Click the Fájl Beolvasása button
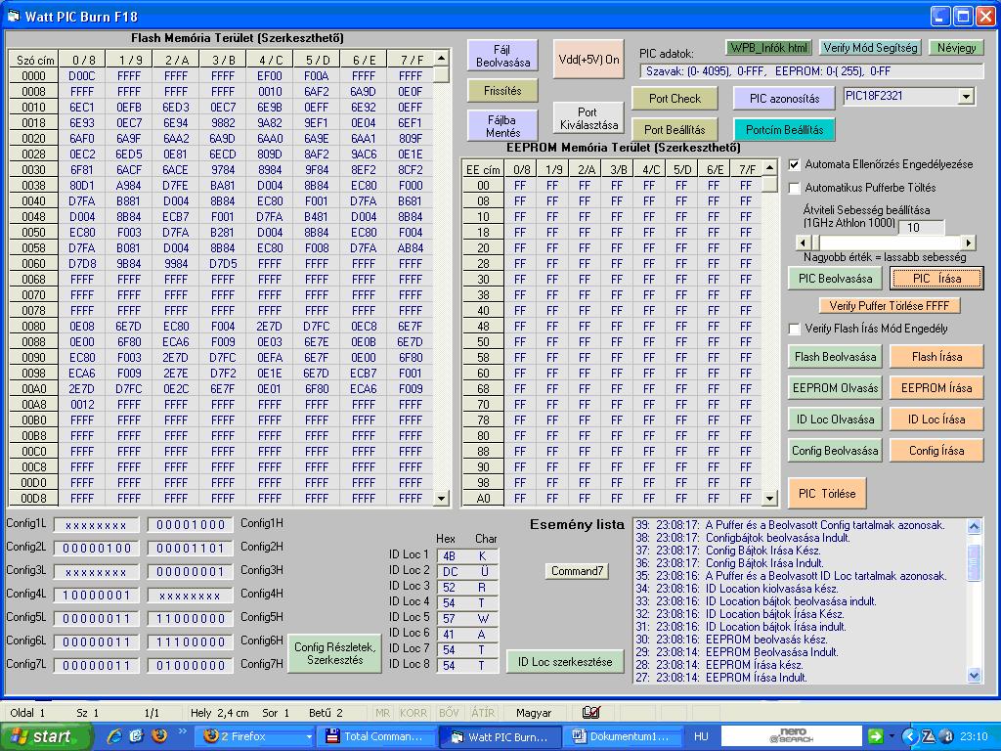Screen dimensions: 1001x751 502,56
